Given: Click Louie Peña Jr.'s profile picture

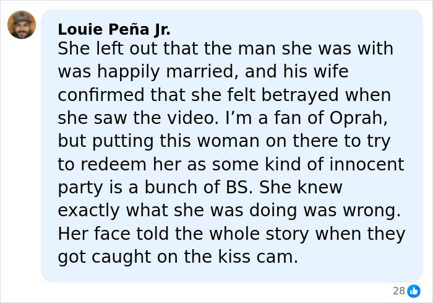Looking at the screenshot, I should tap(22, 25).
